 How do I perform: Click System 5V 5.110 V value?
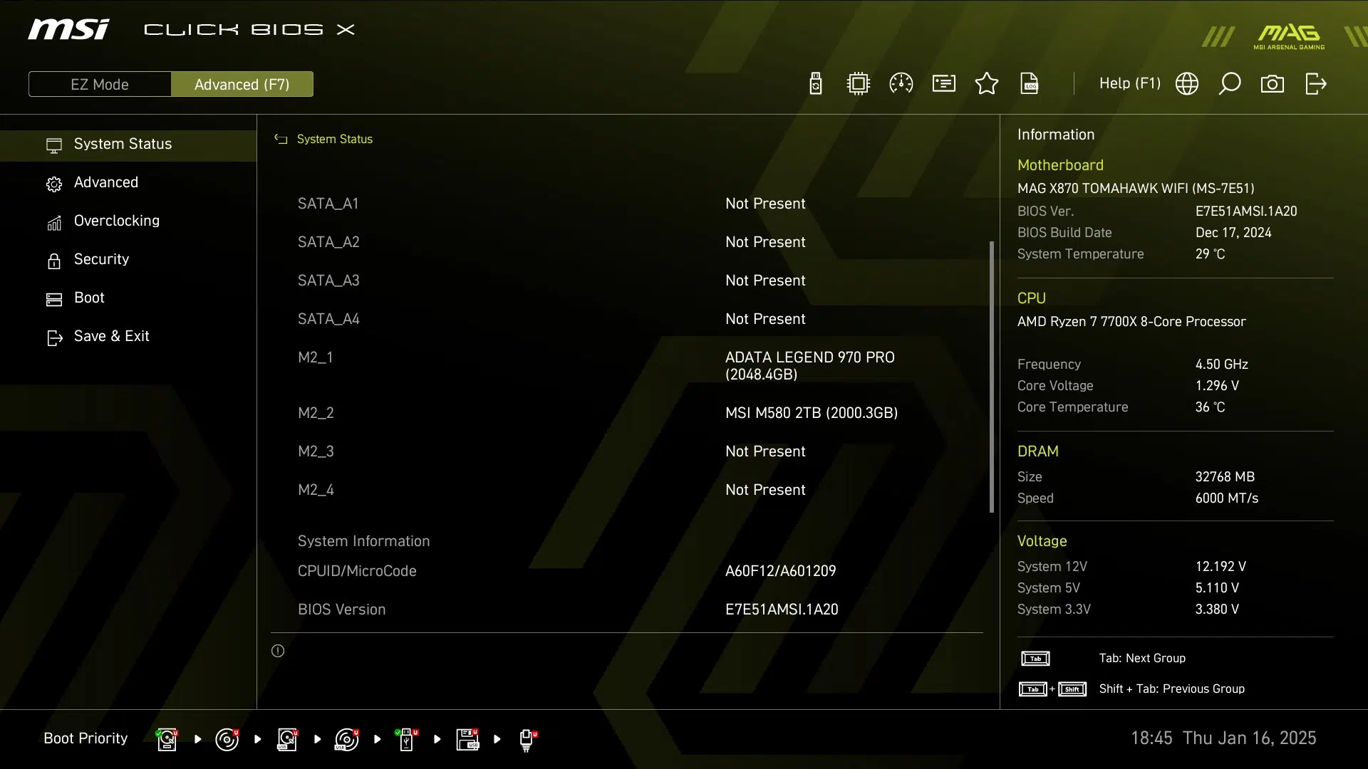tap(1217, 588)
